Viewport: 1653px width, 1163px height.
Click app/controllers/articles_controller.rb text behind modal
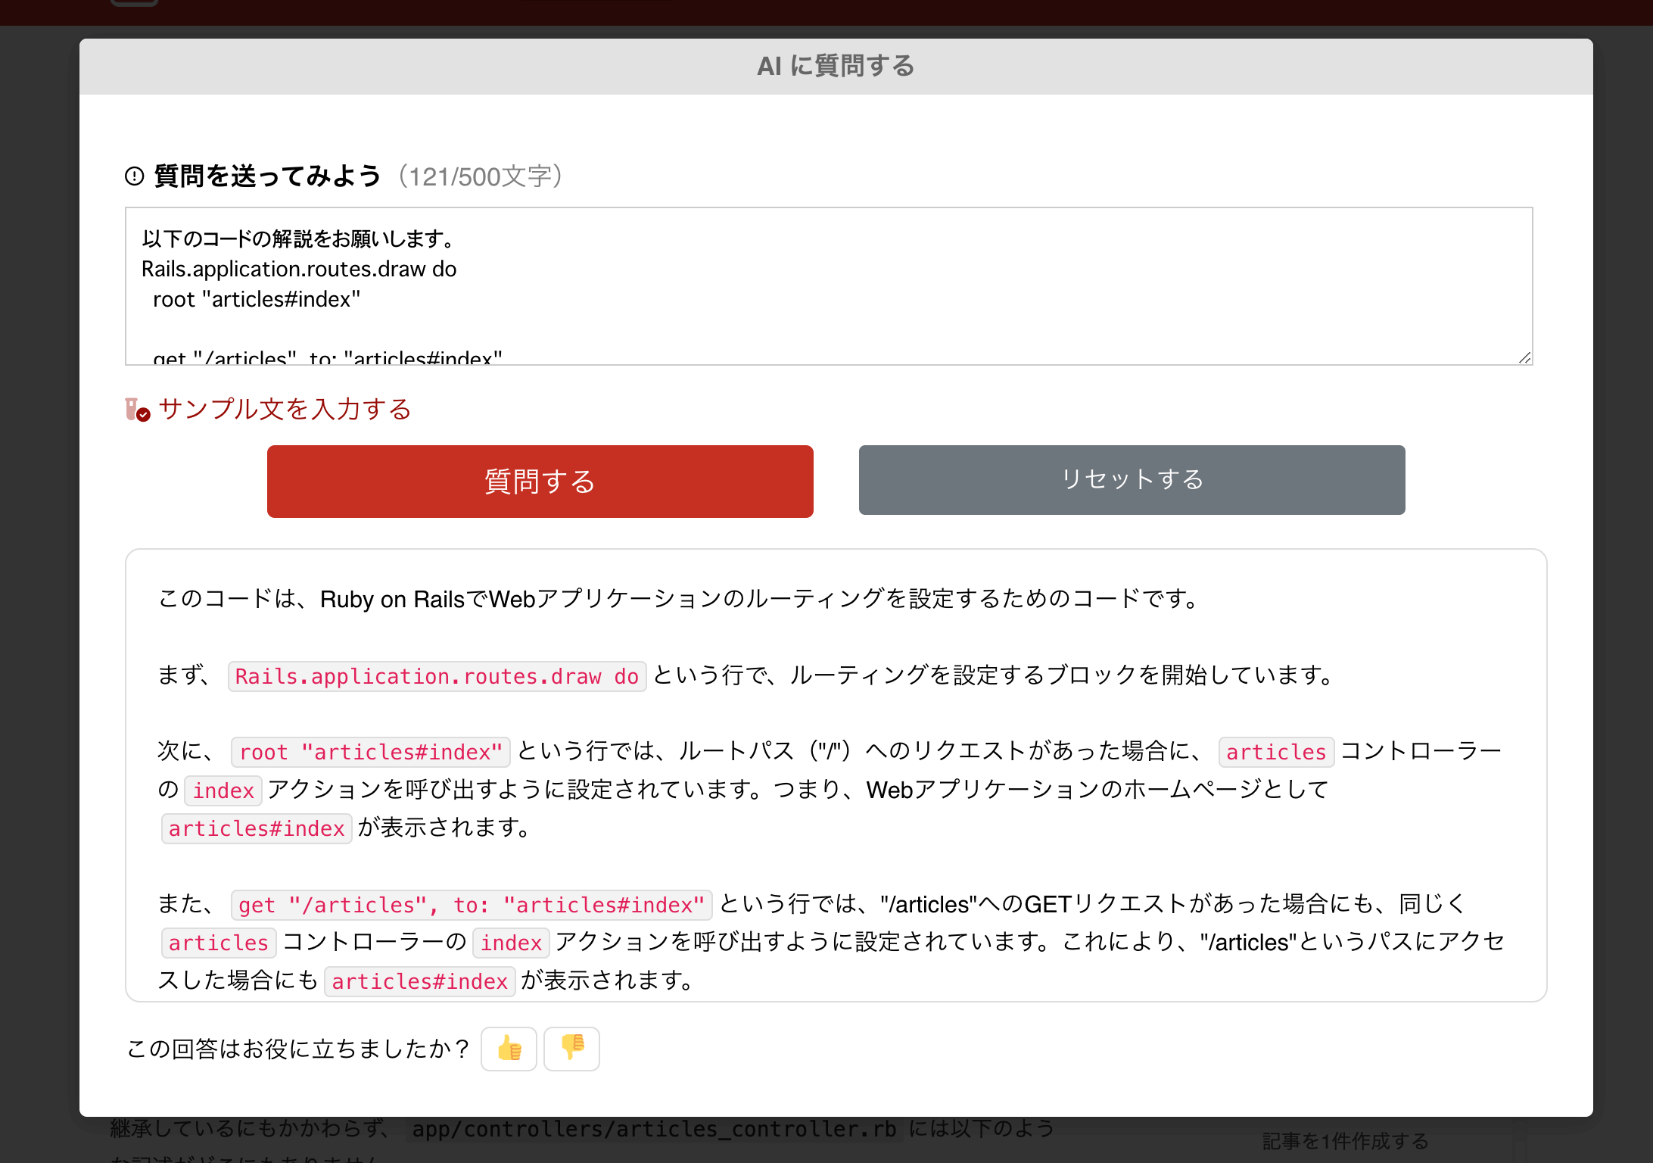(x=654, y=1129)
